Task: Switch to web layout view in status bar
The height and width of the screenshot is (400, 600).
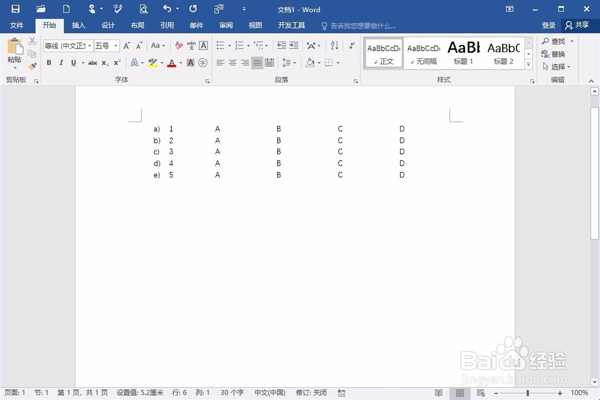Action: click(481, 393)
